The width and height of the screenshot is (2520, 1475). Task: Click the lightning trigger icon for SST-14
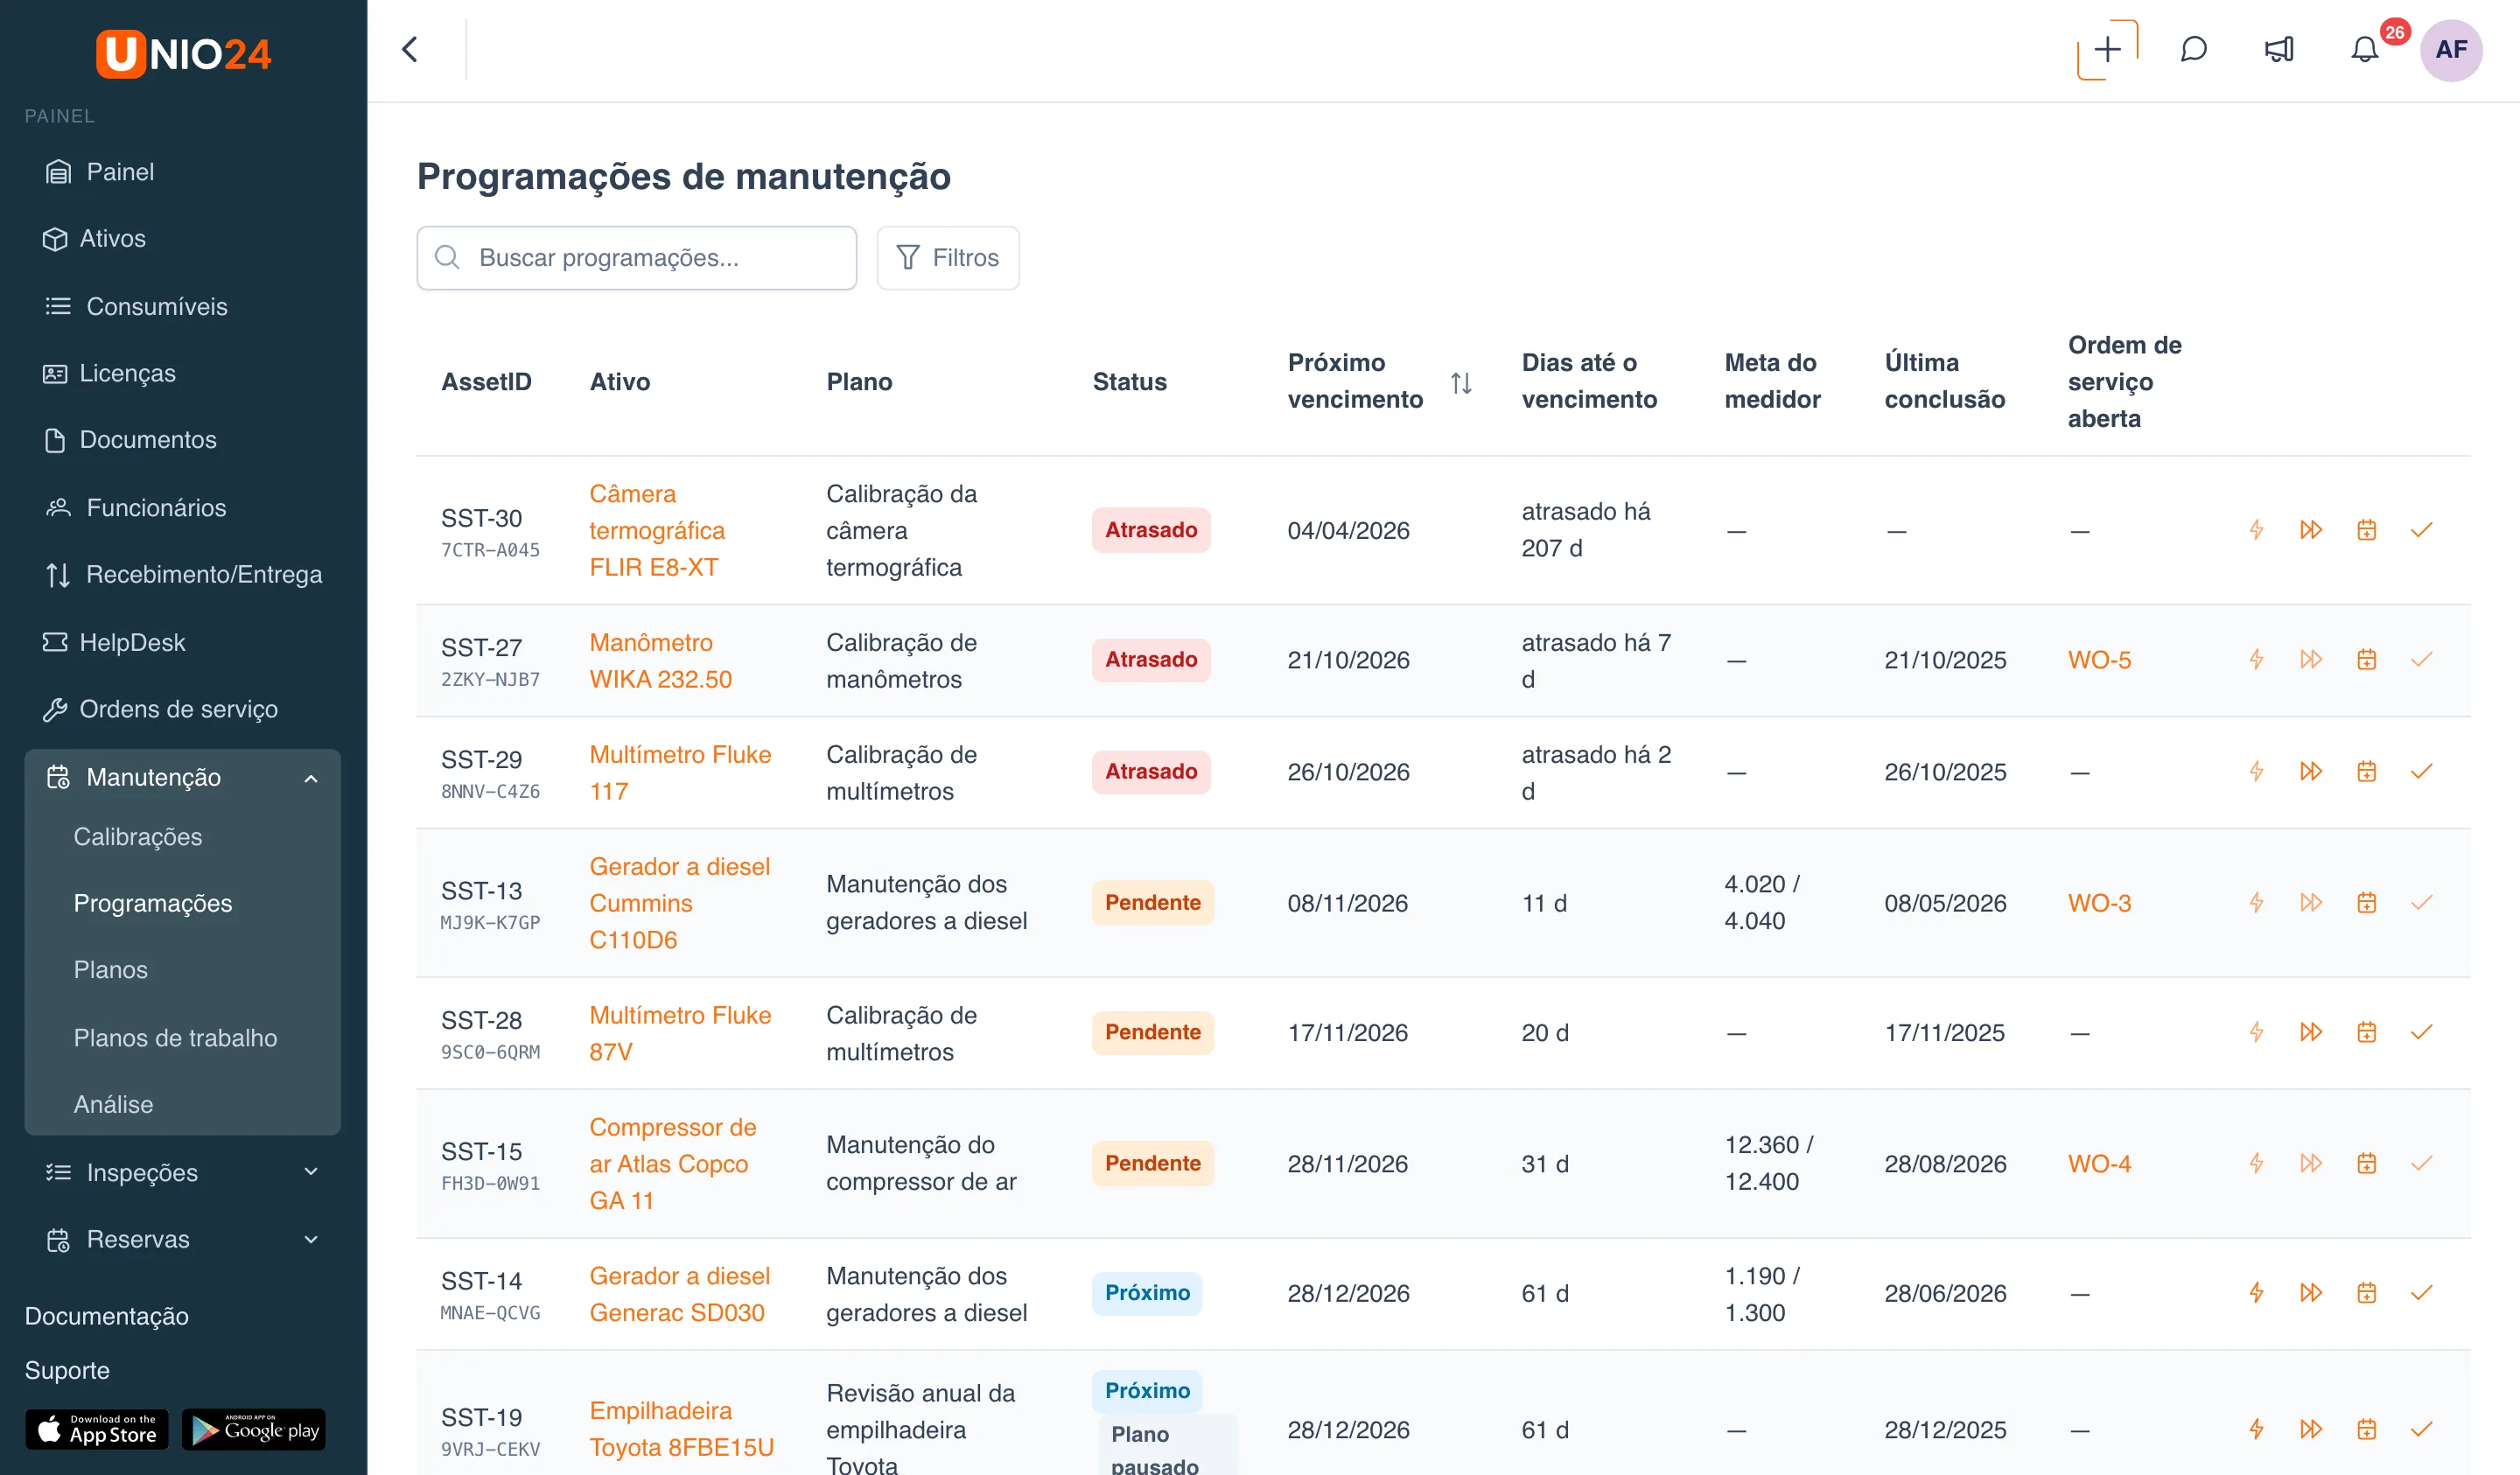pyautogui.click(x=2256, y=1293)
